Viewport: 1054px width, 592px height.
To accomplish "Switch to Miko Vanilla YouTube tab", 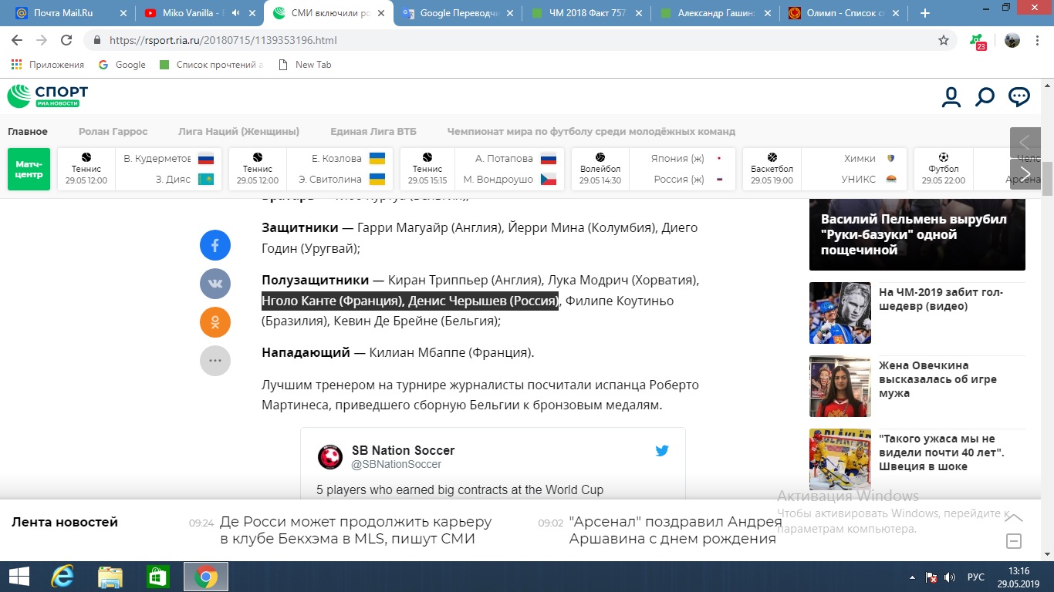I will coord(199,13).
